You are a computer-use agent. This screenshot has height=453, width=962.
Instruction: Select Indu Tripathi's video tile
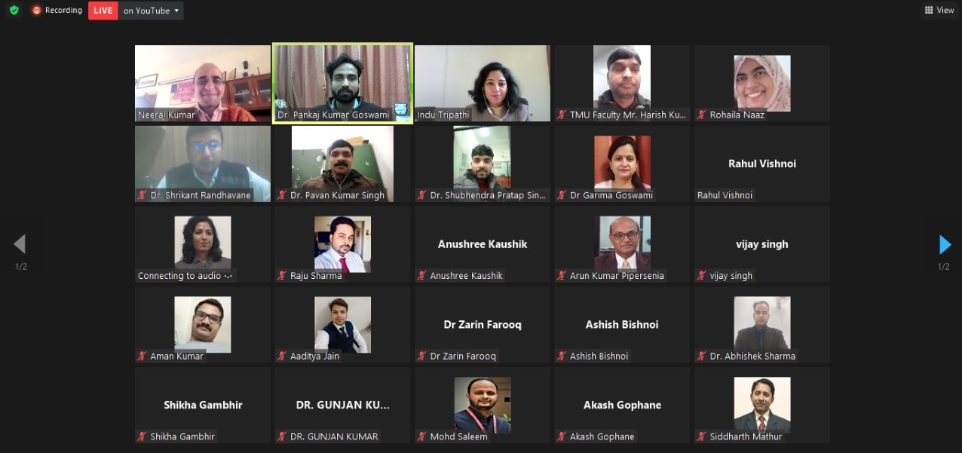tap(483, 83)
